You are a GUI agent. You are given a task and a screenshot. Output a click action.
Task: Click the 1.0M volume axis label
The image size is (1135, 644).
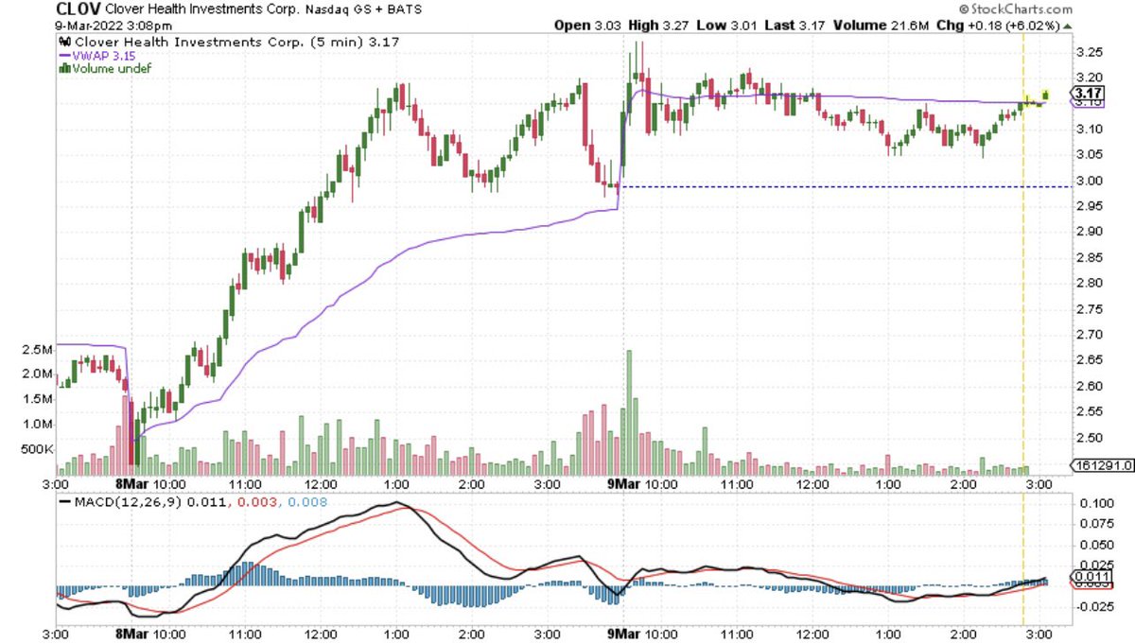39,424
